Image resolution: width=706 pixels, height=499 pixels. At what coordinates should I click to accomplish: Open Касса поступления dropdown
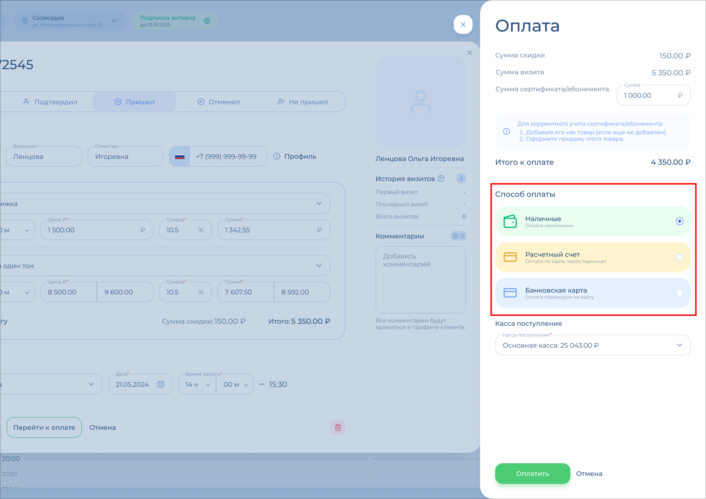pos(593,345)
